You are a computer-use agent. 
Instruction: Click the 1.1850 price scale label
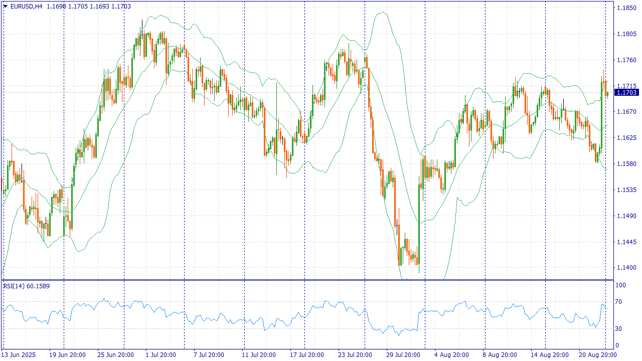click(626, 8)
